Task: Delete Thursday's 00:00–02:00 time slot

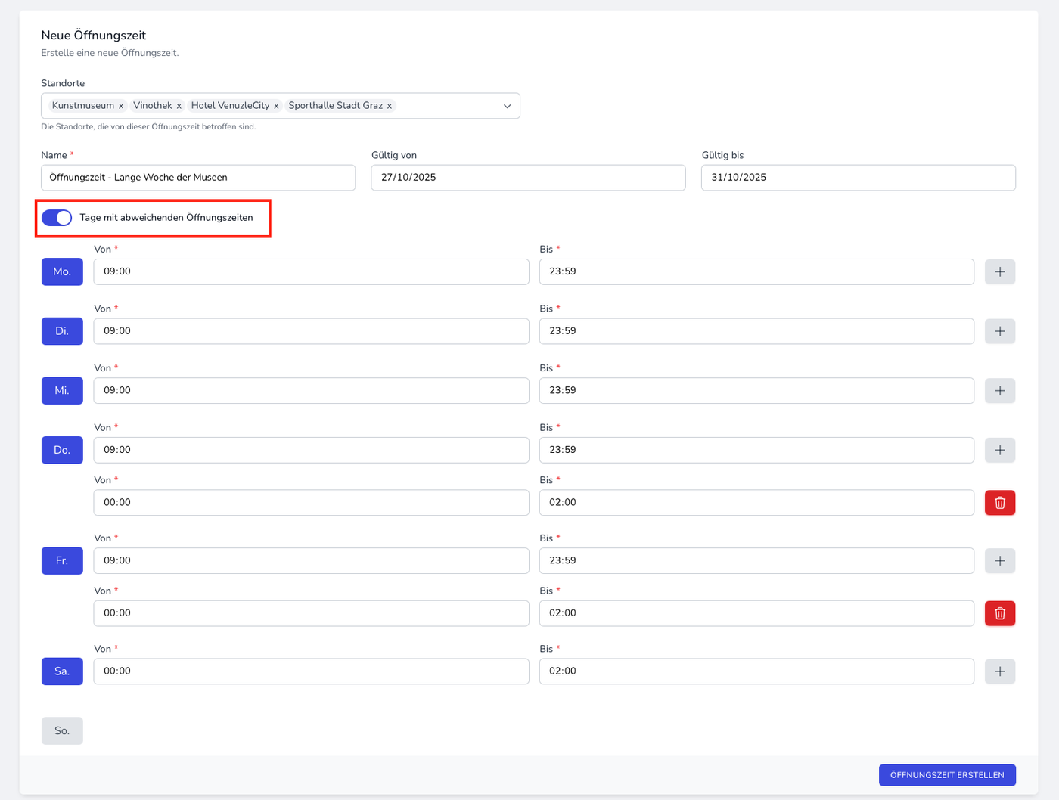Action: point(999,503)
